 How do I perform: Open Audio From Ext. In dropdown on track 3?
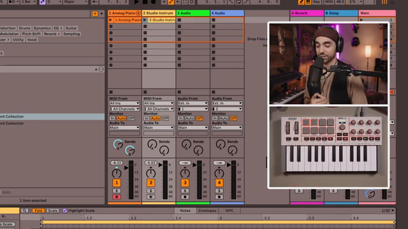193,103
